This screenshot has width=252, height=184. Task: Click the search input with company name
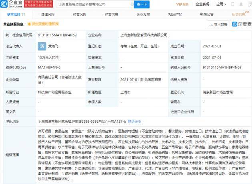click(94, 4)
